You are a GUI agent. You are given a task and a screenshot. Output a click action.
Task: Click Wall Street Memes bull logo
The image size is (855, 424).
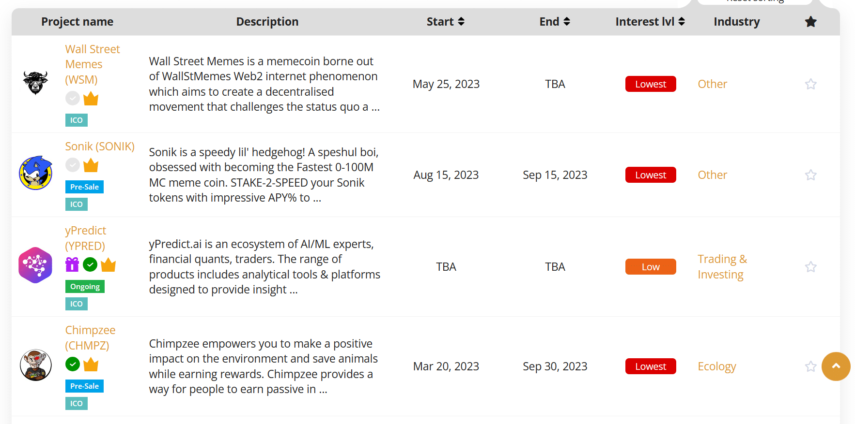(x=35, y=83)
